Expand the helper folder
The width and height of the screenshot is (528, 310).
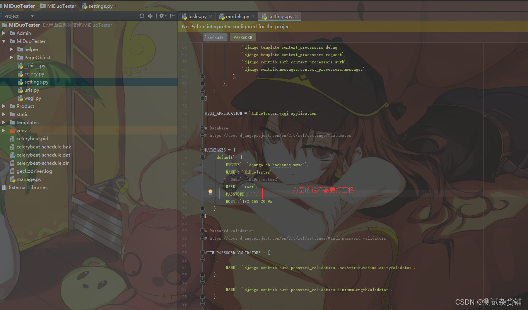[12, 49]
